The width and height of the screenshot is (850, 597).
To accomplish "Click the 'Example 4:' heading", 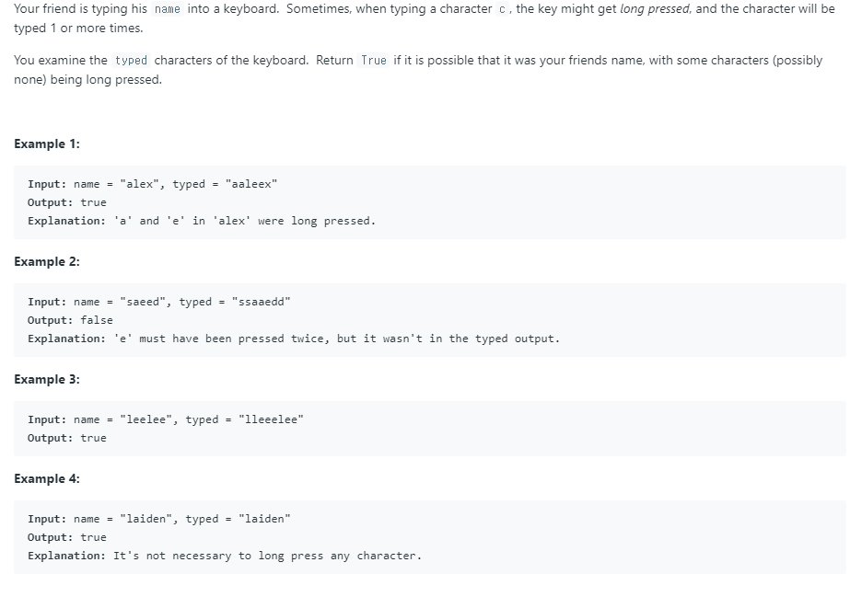I will click(47, 479).
